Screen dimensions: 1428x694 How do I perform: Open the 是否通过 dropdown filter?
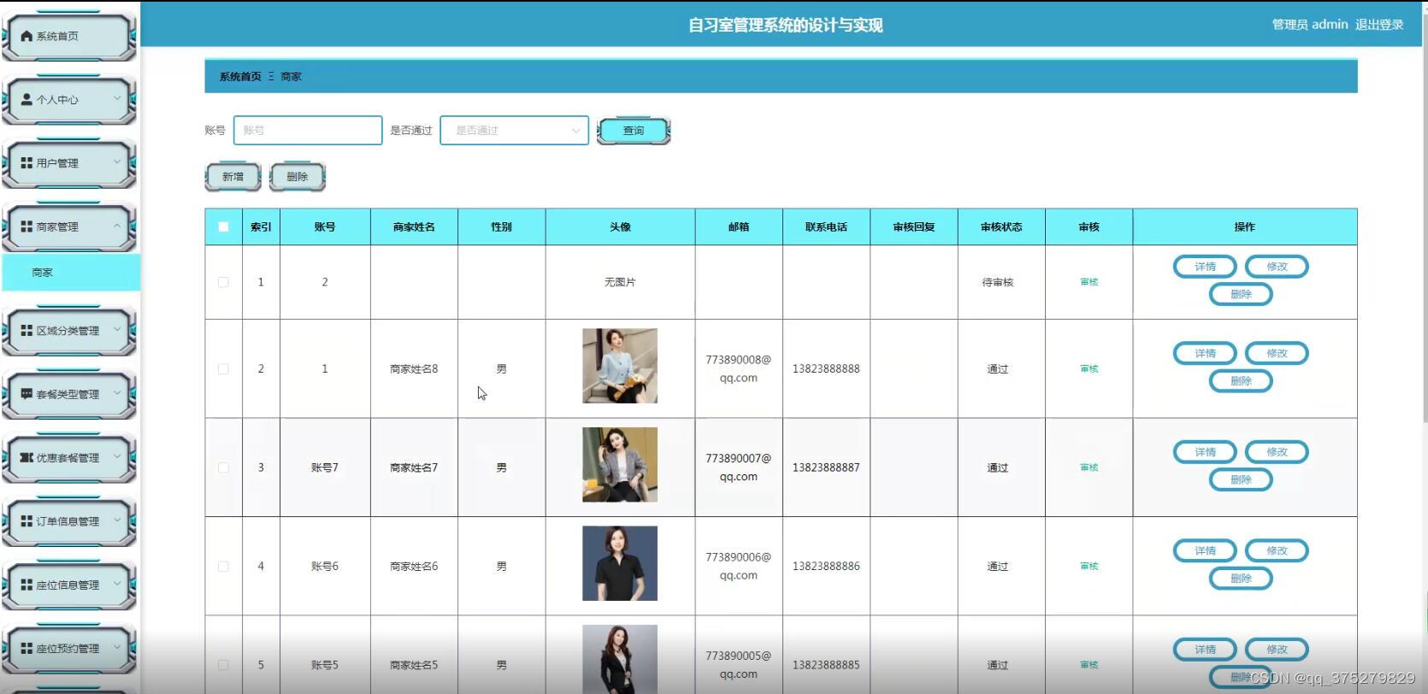(x=514, y=130)
